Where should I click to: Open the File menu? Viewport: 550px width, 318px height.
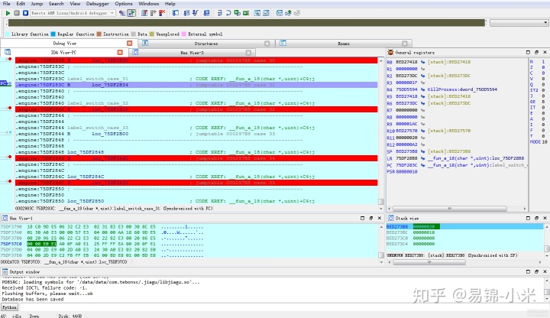pyautogui.click(x=7, y=4)
